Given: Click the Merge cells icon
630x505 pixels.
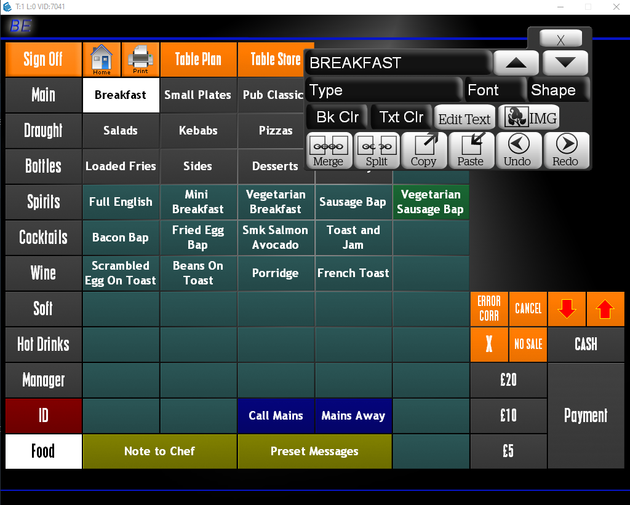Looking at the screenshot, I should click(329, 151).
